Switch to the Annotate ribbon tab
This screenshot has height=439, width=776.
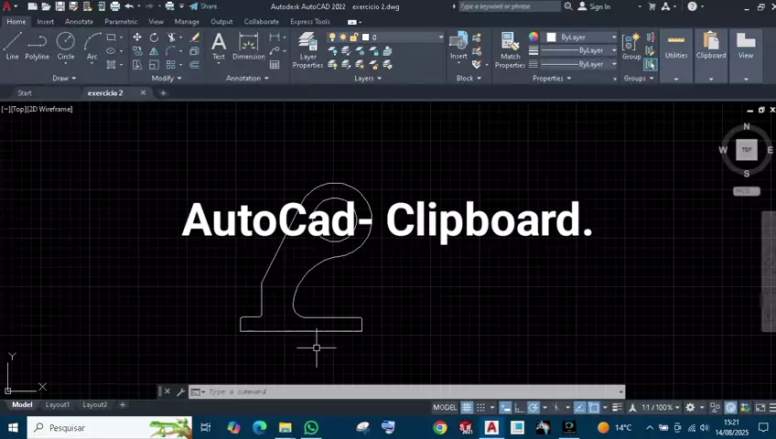click(79, 21)
